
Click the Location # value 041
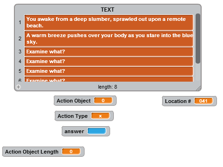coord(203,101)
